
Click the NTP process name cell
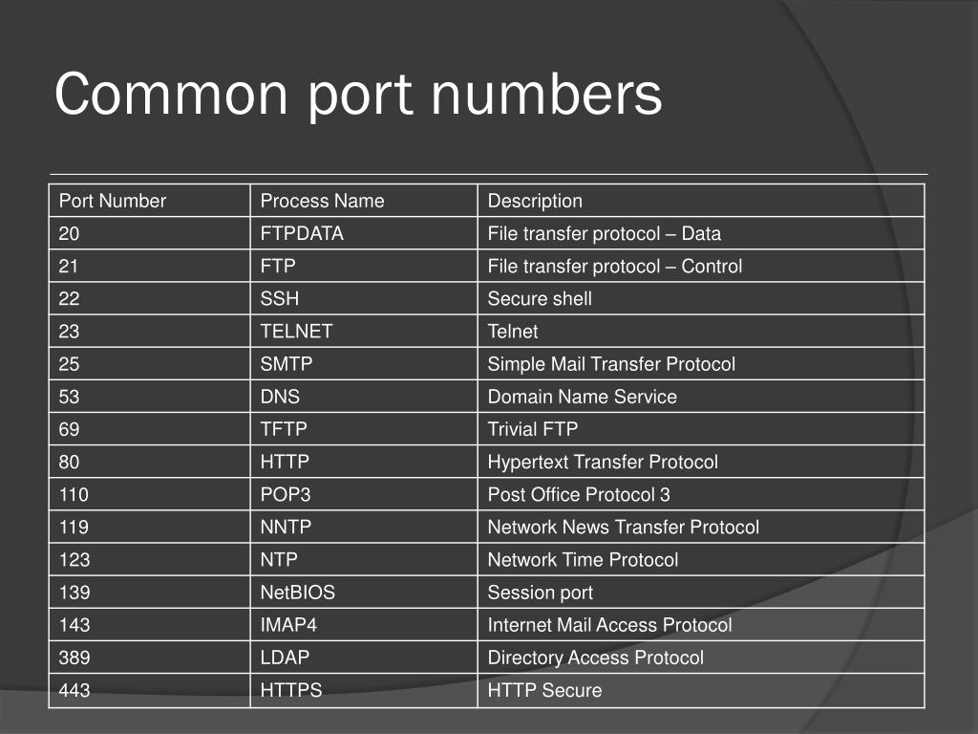coord(364,559)
